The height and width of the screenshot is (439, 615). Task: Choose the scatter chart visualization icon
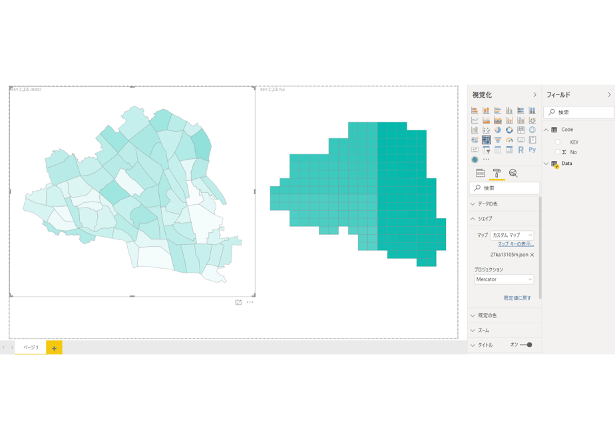(x=487, y=130)
